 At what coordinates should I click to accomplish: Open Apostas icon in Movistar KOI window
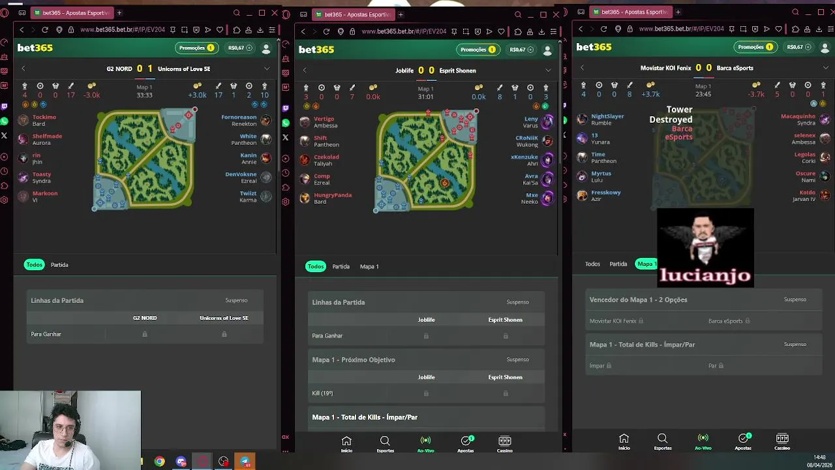point(743,442)
